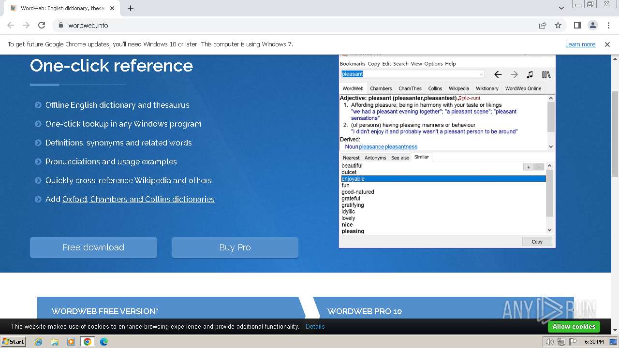Select the Wikipedia tab in WordWeb image

click(x=458, y=88)
